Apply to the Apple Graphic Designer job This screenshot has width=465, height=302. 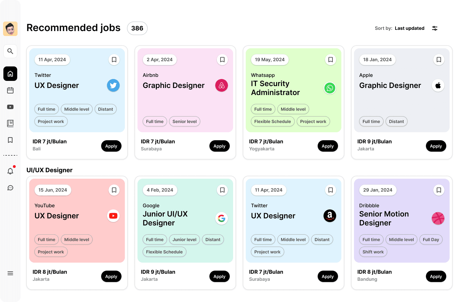tap(436, 146)
